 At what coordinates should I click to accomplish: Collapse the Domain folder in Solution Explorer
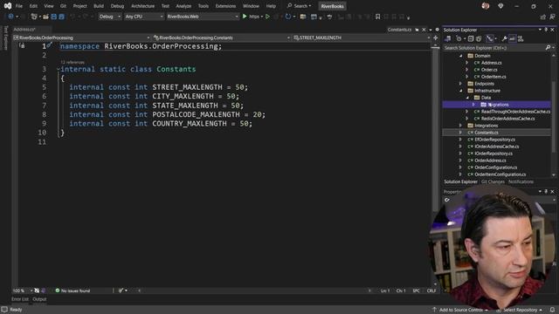(x=460, y=56)
